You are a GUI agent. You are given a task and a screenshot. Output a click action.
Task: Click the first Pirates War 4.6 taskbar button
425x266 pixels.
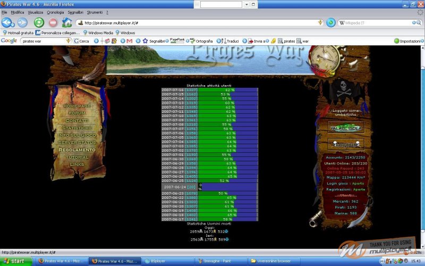(x=62, y=261)
